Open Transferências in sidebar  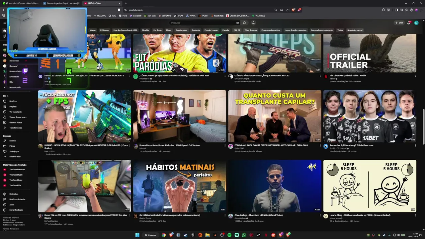click(16, 128)
